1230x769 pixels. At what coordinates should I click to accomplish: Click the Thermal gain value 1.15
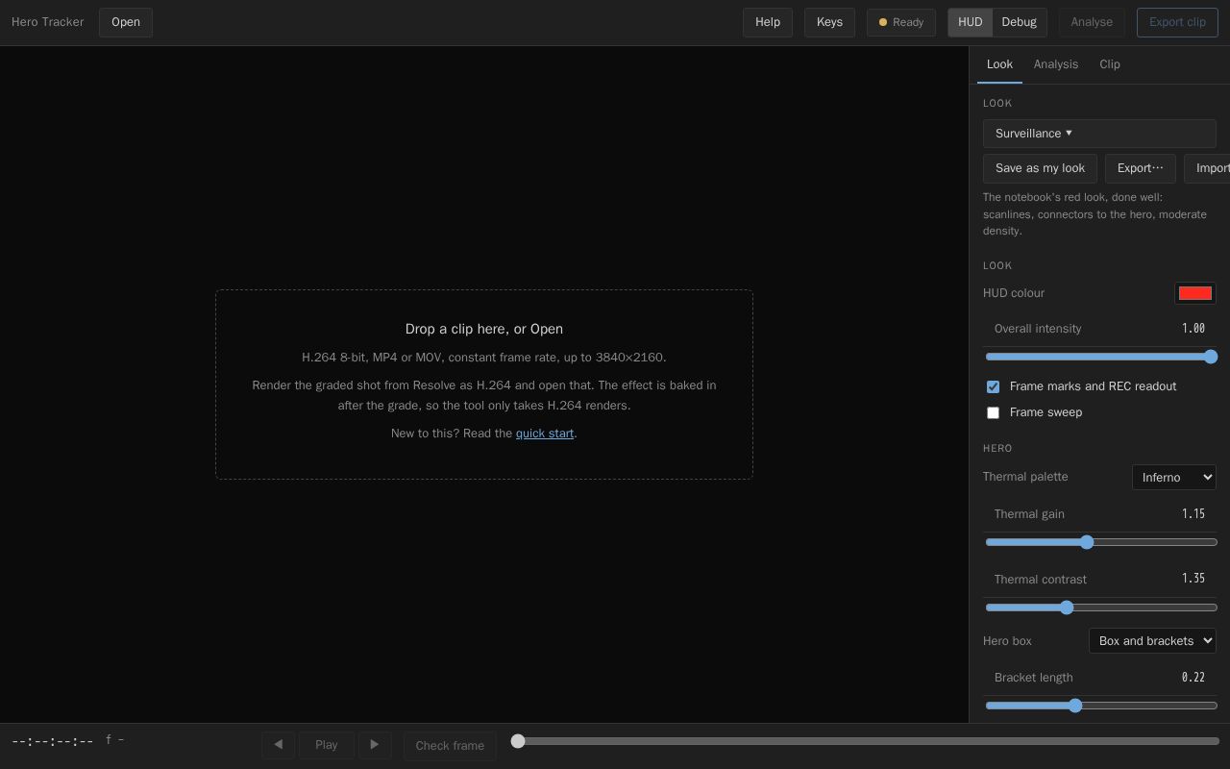point(1193,514)
